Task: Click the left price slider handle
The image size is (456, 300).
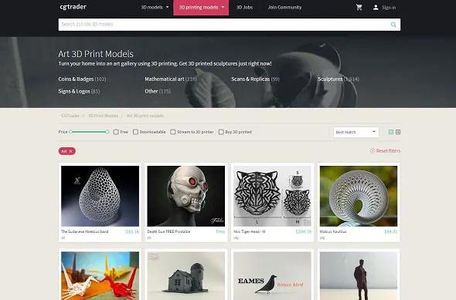Action: pyautogui.click(x=70, y=132)
